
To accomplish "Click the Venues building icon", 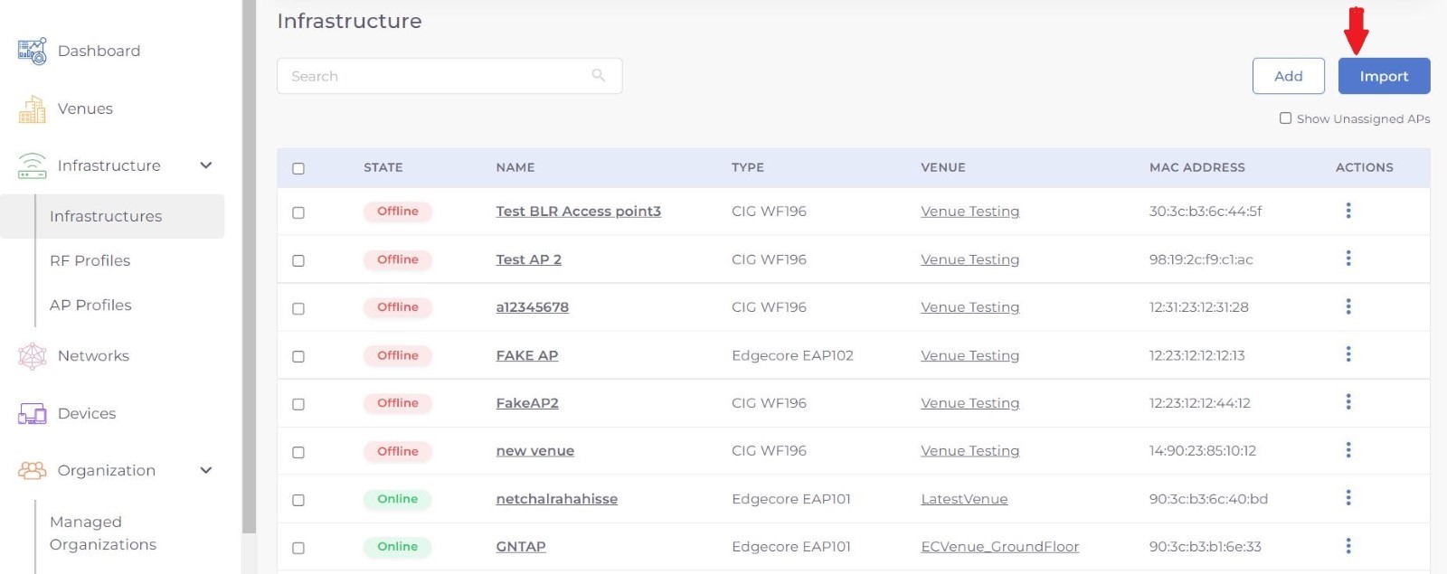I will click(x=33, y=109).
